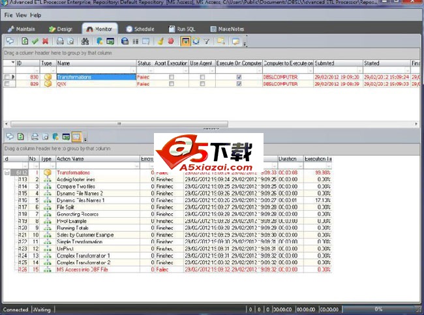Screen dimensions: 424x315
Task: Click the funnel filter icon
Action: click(x=207, y=41)
